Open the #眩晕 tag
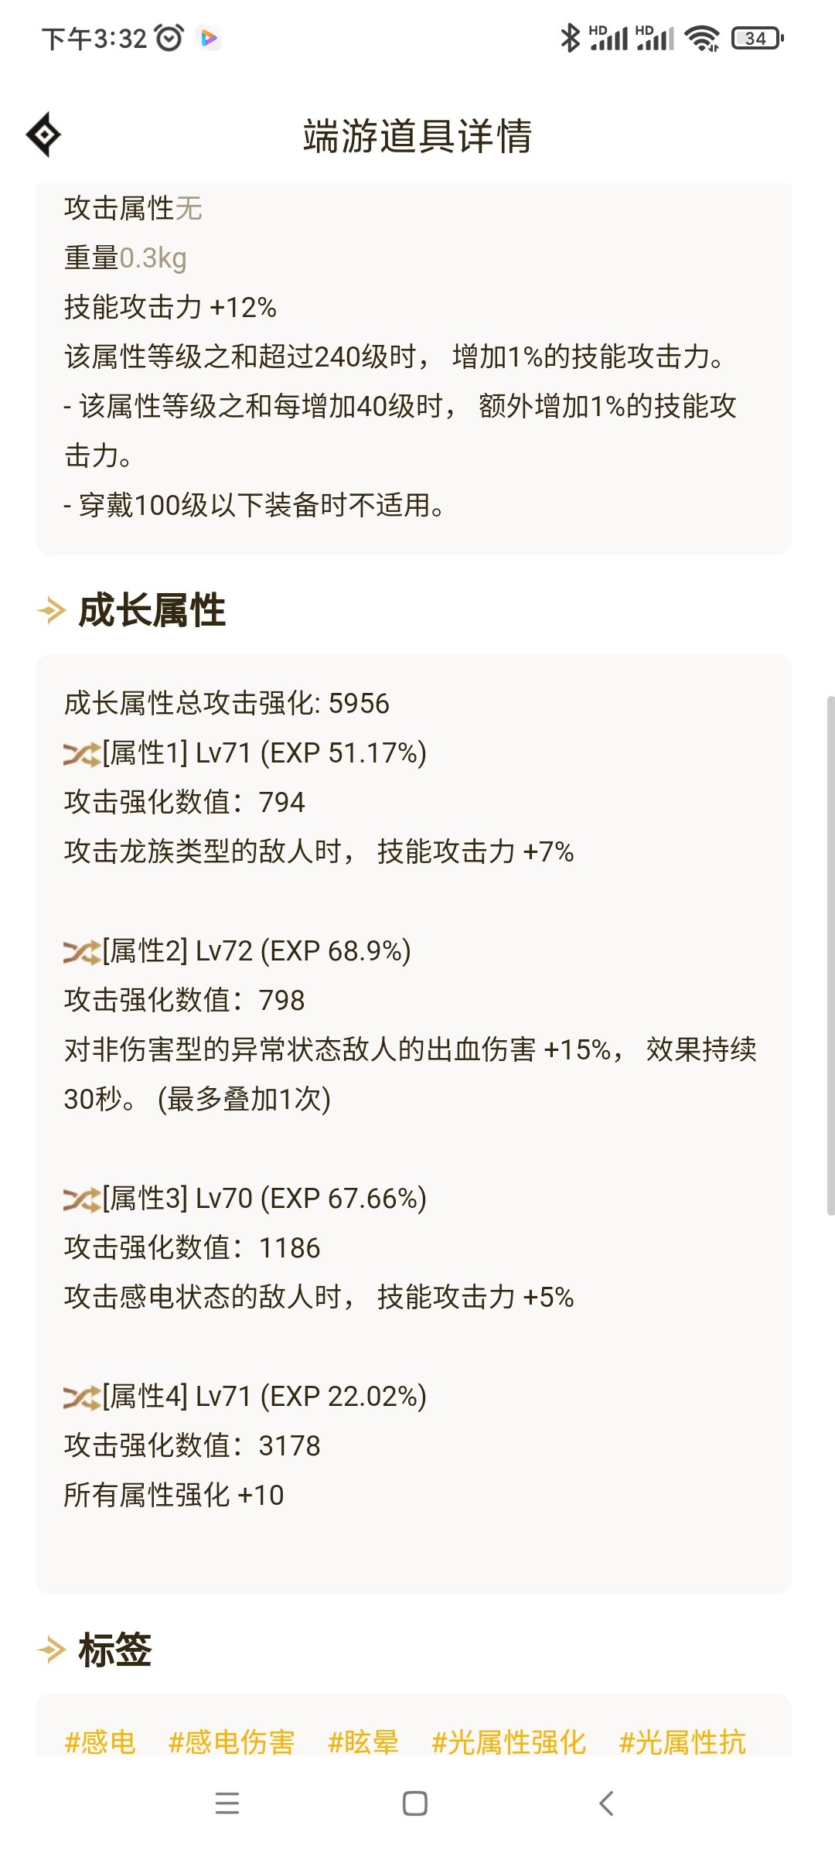Image resolution: width=835 pixels, height=1856 pixels. 363,1742
